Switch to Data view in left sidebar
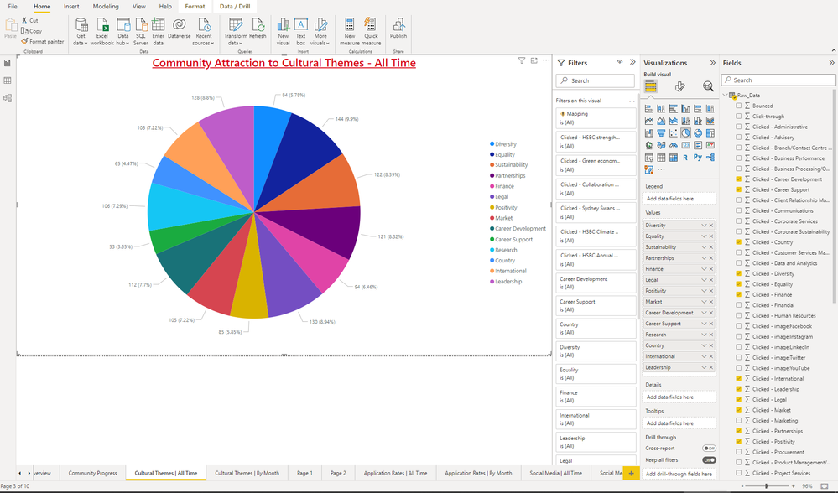 [x=8, y=80]
